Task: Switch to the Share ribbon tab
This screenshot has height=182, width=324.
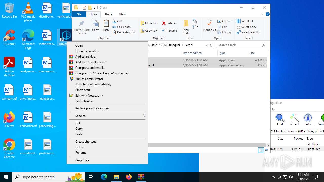Action: coord(108,14)
